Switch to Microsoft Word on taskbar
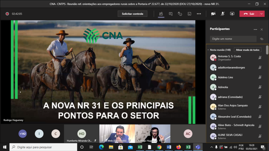This screenshot has width=269, height=151. pyautogui.click(x=169, y=147)
